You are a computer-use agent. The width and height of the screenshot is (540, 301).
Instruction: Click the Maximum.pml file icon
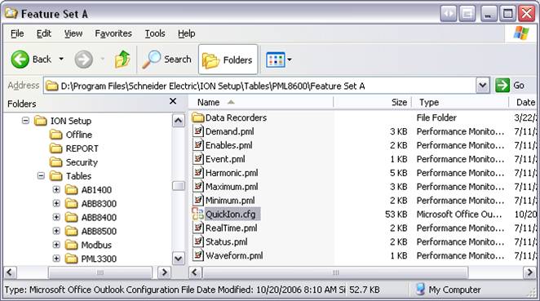pyautogui.click(x=198, y=186)
